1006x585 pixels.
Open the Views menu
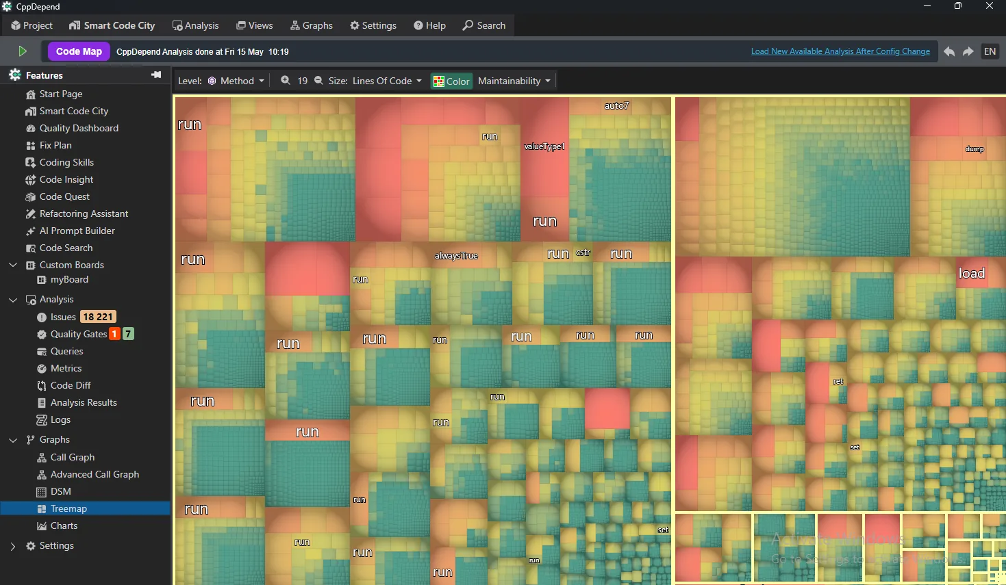255,25
